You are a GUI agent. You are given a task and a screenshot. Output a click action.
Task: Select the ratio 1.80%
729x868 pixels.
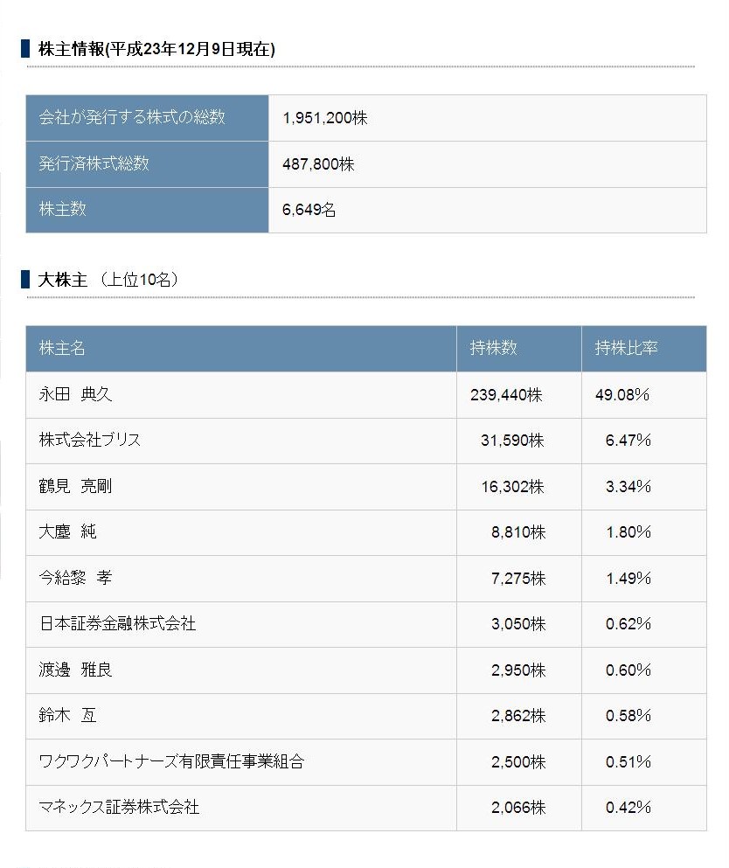point(628,532)
